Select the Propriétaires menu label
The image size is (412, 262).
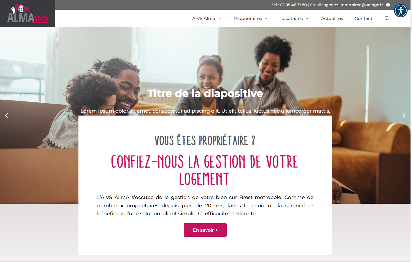(248, 18)
